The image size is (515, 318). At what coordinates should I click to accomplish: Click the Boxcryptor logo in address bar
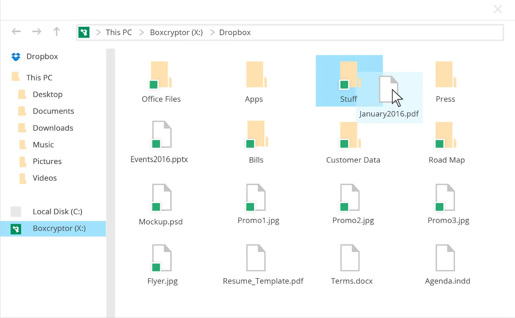84,32
